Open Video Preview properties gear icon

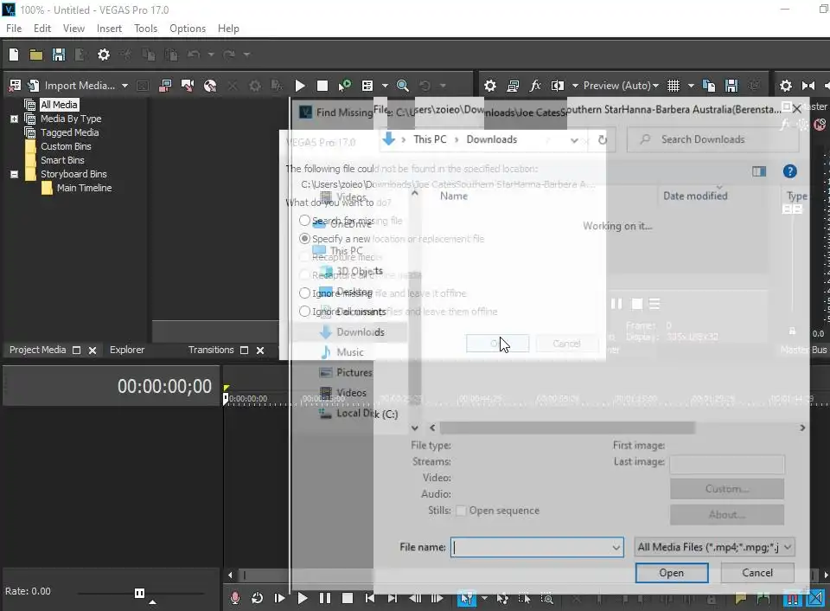coord(490,86)
